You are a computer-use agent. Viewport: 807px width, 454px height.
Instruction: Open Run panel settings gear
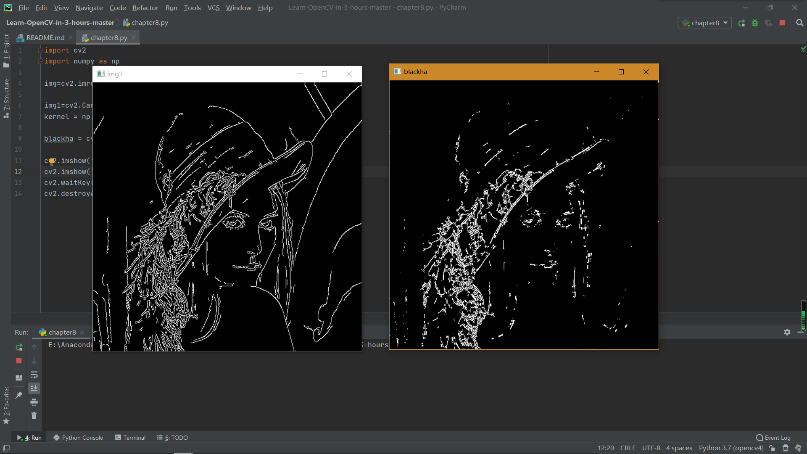click(787, 332)
